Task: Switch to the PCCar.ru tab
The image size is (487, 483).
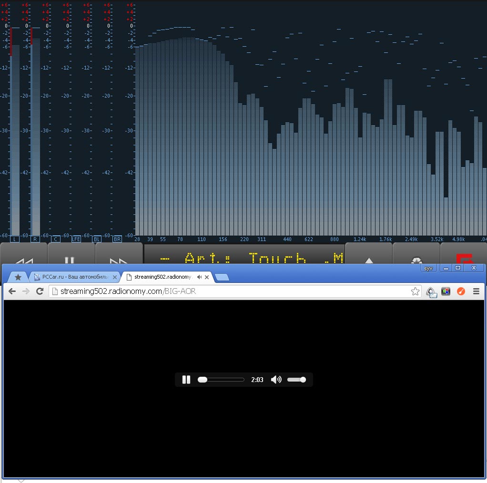Action: [x=75, y=277]
